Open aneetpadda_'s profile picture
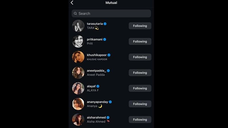This screenshot has width=228, height=128. point(78,73)
